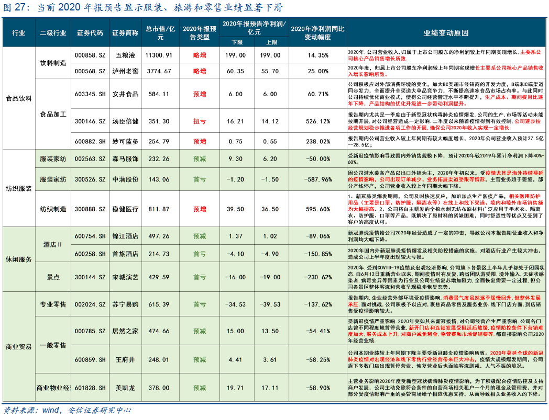Click stock code 603345.SH
The width and height of the screenshot is (549, 420).
(90, 94)
